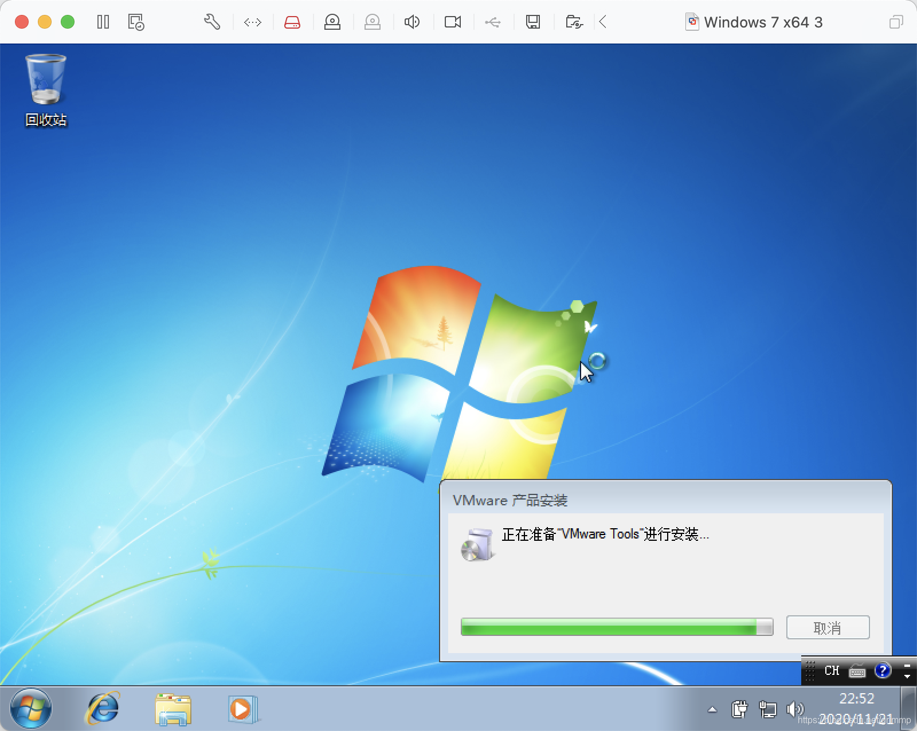Launch Windows Media Player from taskbar

[x=242, y=709]
